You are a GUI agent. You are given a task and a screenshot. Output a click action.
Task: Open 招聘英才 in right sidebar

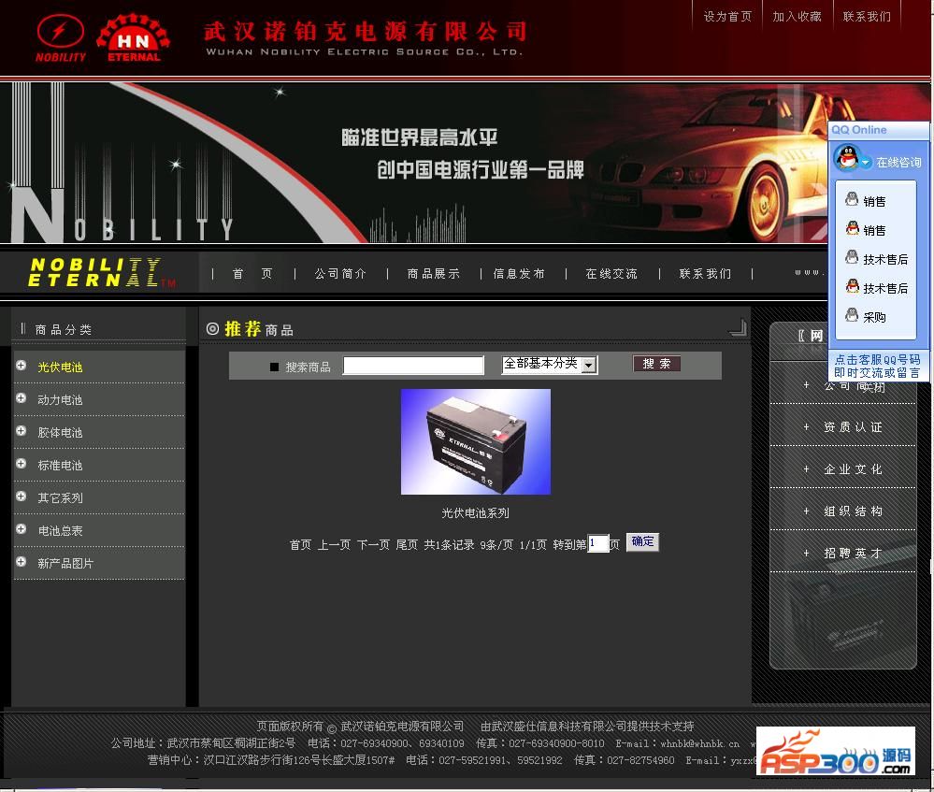pyautogui.click(x=853, y=554)
